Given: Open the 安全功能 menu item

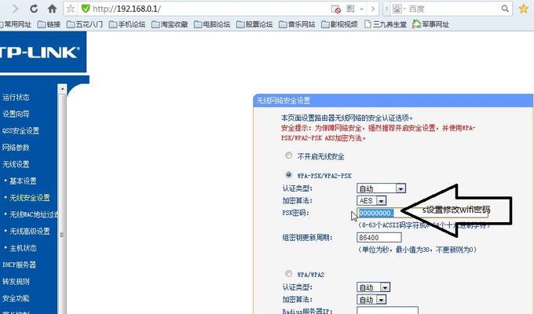Looking at the screenshot, I should click(16, 298).
